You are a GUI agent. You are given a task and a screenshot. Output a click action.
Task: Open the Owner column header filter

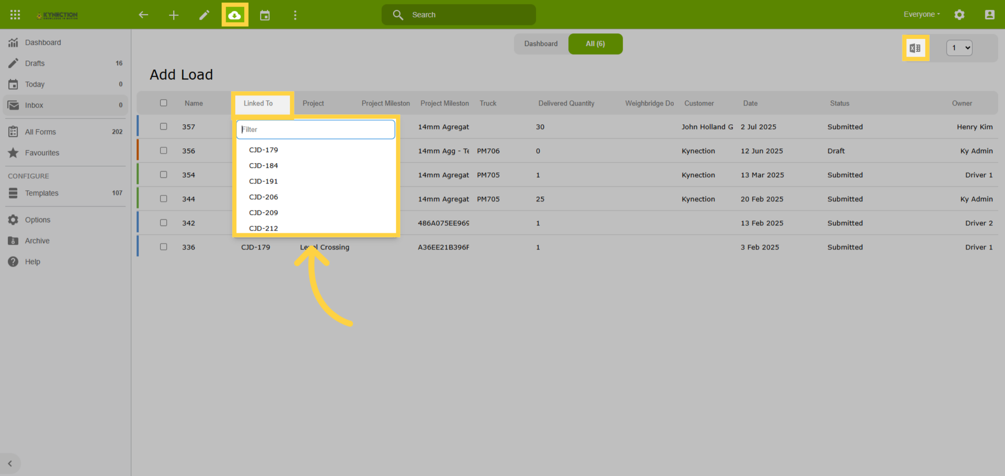[x=962, y=103]
